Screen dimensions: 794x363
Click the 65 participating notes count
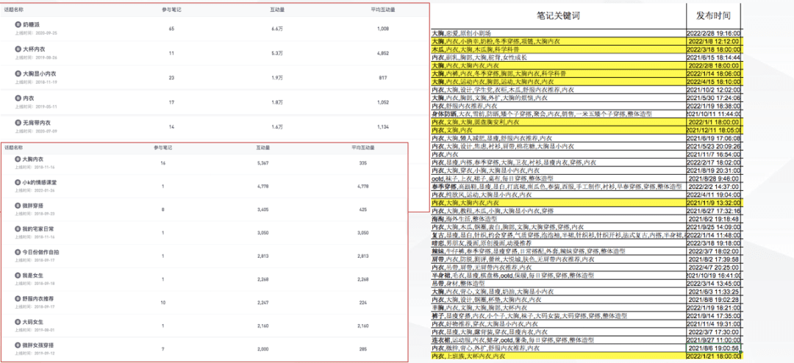[x=171, y=29]
